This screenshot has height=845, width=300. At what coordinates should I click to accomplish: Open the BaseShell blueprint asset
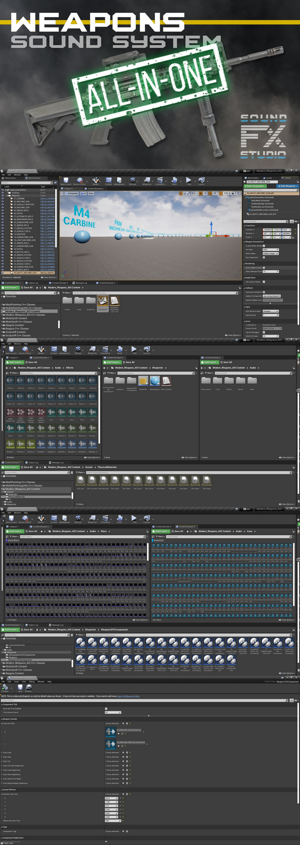click(143, 382)
